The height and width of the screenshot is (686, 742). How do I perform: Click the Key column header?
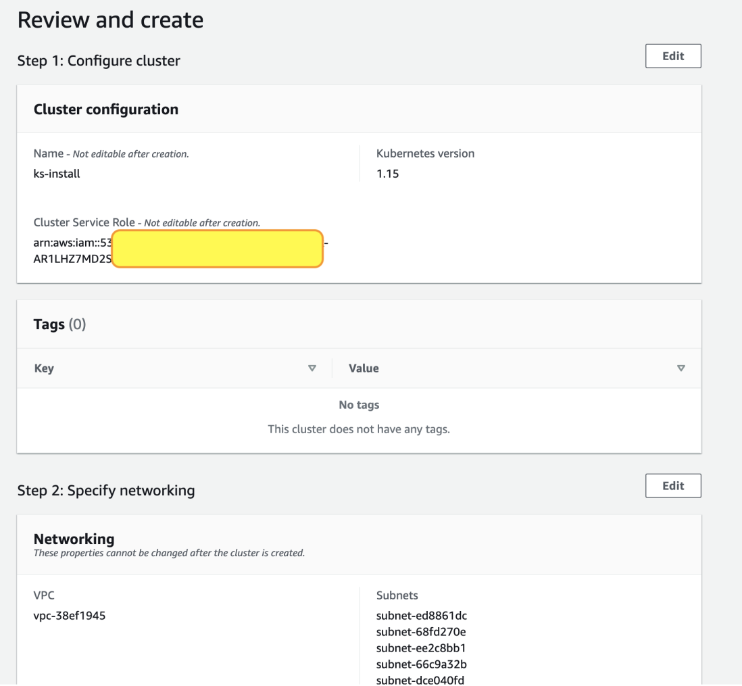click(44, 368)
